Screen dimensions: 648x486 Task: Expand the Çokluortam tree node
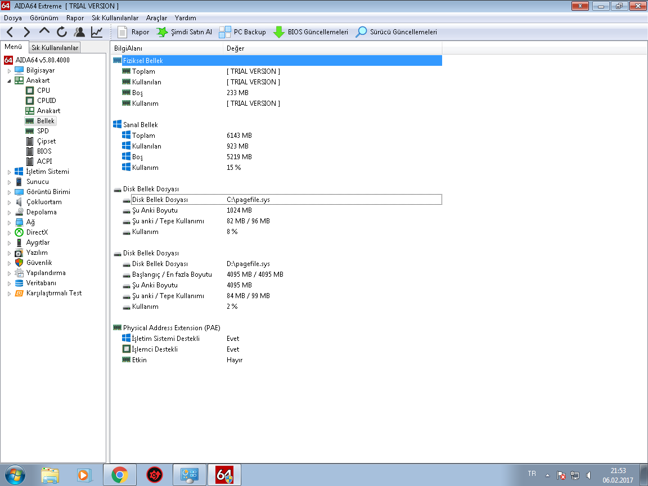9,202
